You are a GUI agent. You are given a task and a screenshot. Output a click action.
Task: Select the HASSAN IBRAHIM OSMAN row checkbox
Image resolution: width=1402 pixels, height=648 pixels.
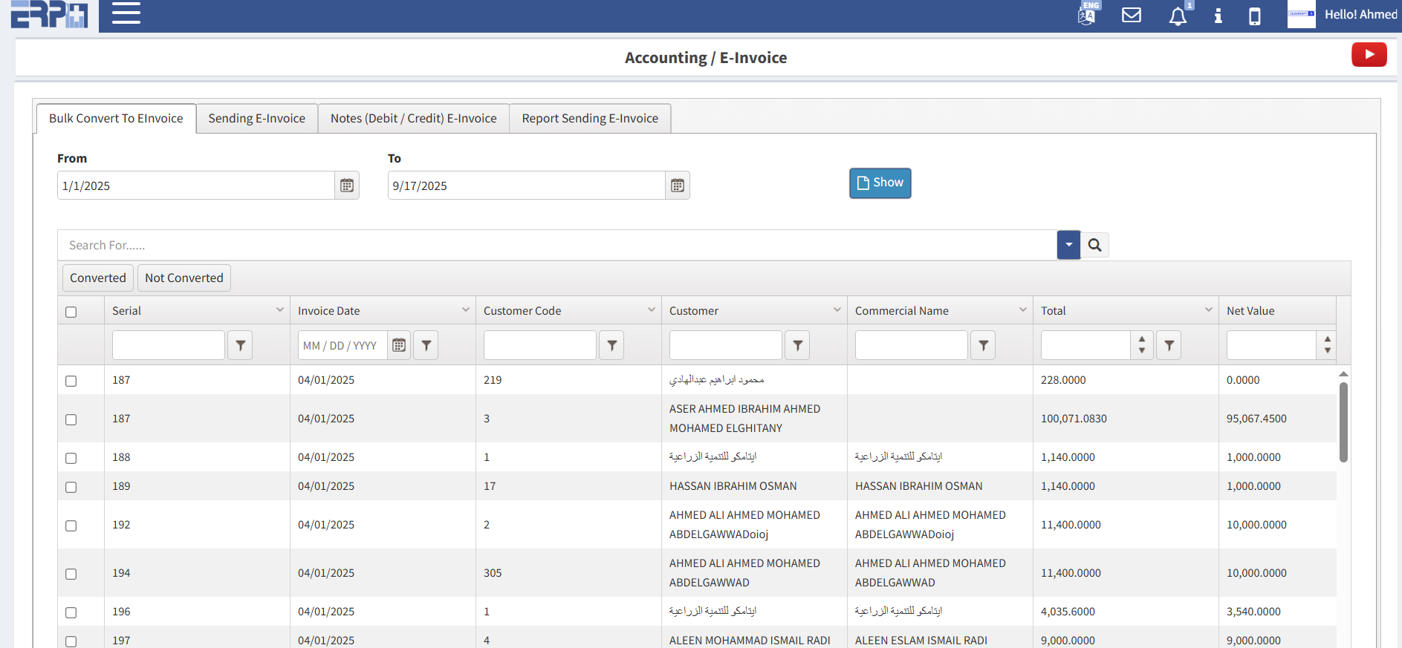(x=71, y=487)
